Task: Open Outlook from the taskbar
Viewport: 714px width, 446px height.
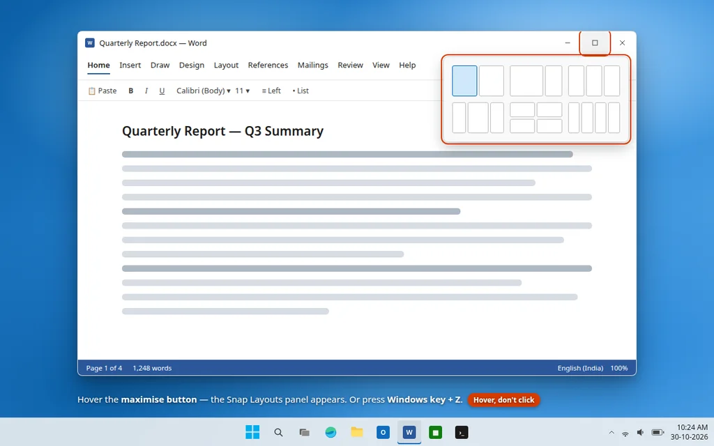Action: [383, 432]
